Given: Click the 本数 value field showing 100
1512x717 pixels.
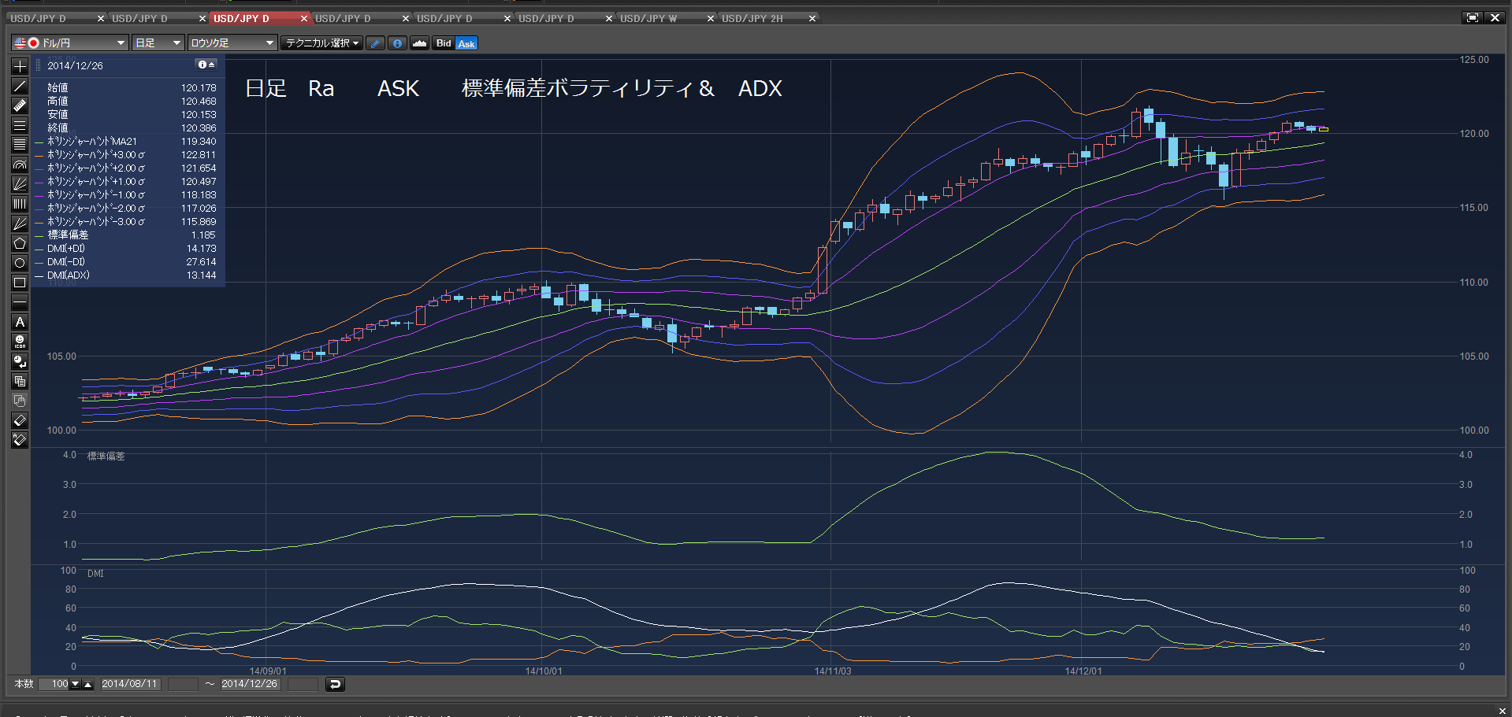Looking at the screenshot, I should point(54,684).
